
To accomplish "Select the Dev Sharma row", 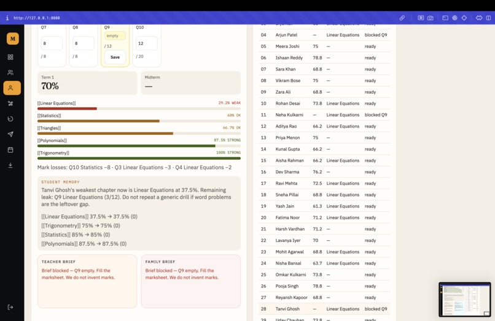I will click(324, 172).
